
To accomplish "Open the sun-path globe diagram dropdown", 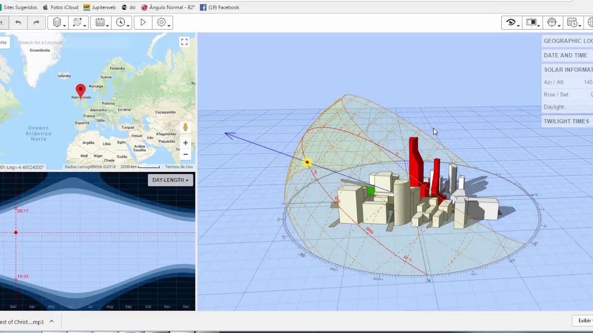I will point(553,22).
